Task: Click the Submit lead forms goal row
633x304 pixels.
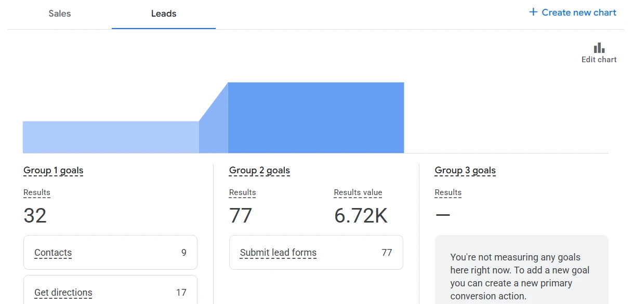Action: tap(316, 253)
